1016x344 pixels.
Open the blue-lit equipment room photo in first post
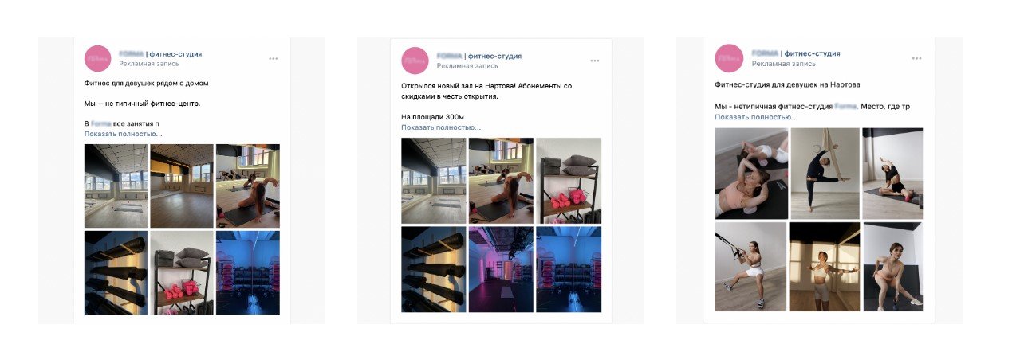248,272
